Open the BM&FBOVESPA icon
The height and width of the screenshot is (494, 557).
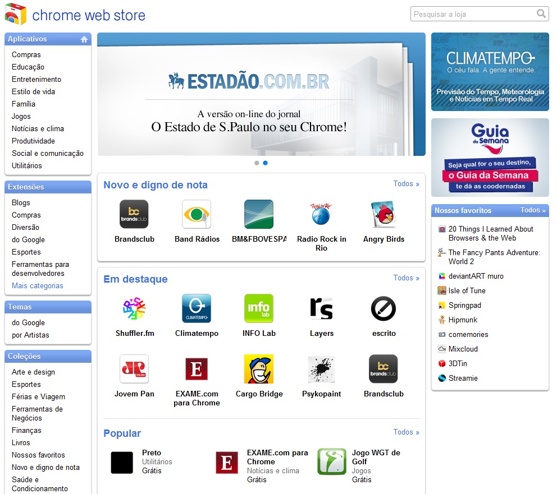tap(259, 213)
